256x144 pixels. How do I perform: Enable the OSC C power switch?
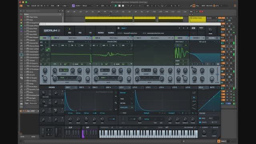tap(135, 38)
